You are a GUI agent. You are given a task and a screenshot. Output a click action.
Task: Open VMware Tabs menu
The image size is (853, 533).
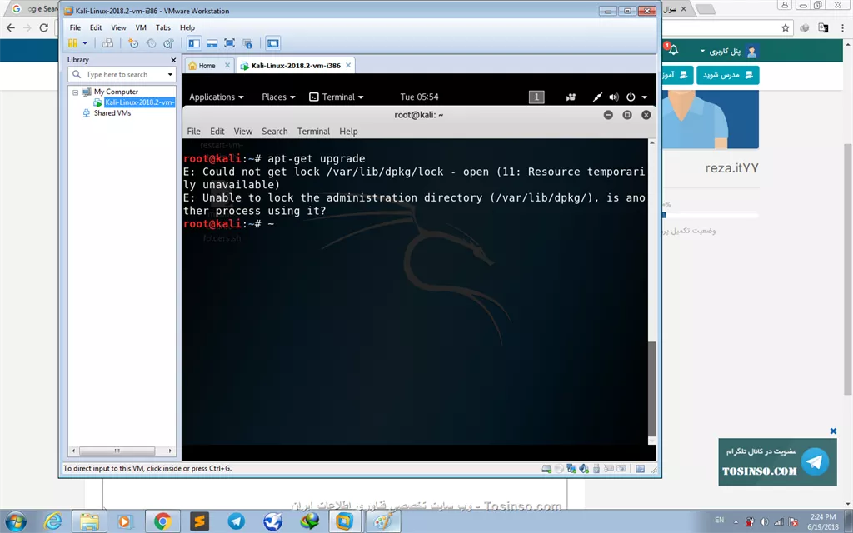(x=163, y=27)
